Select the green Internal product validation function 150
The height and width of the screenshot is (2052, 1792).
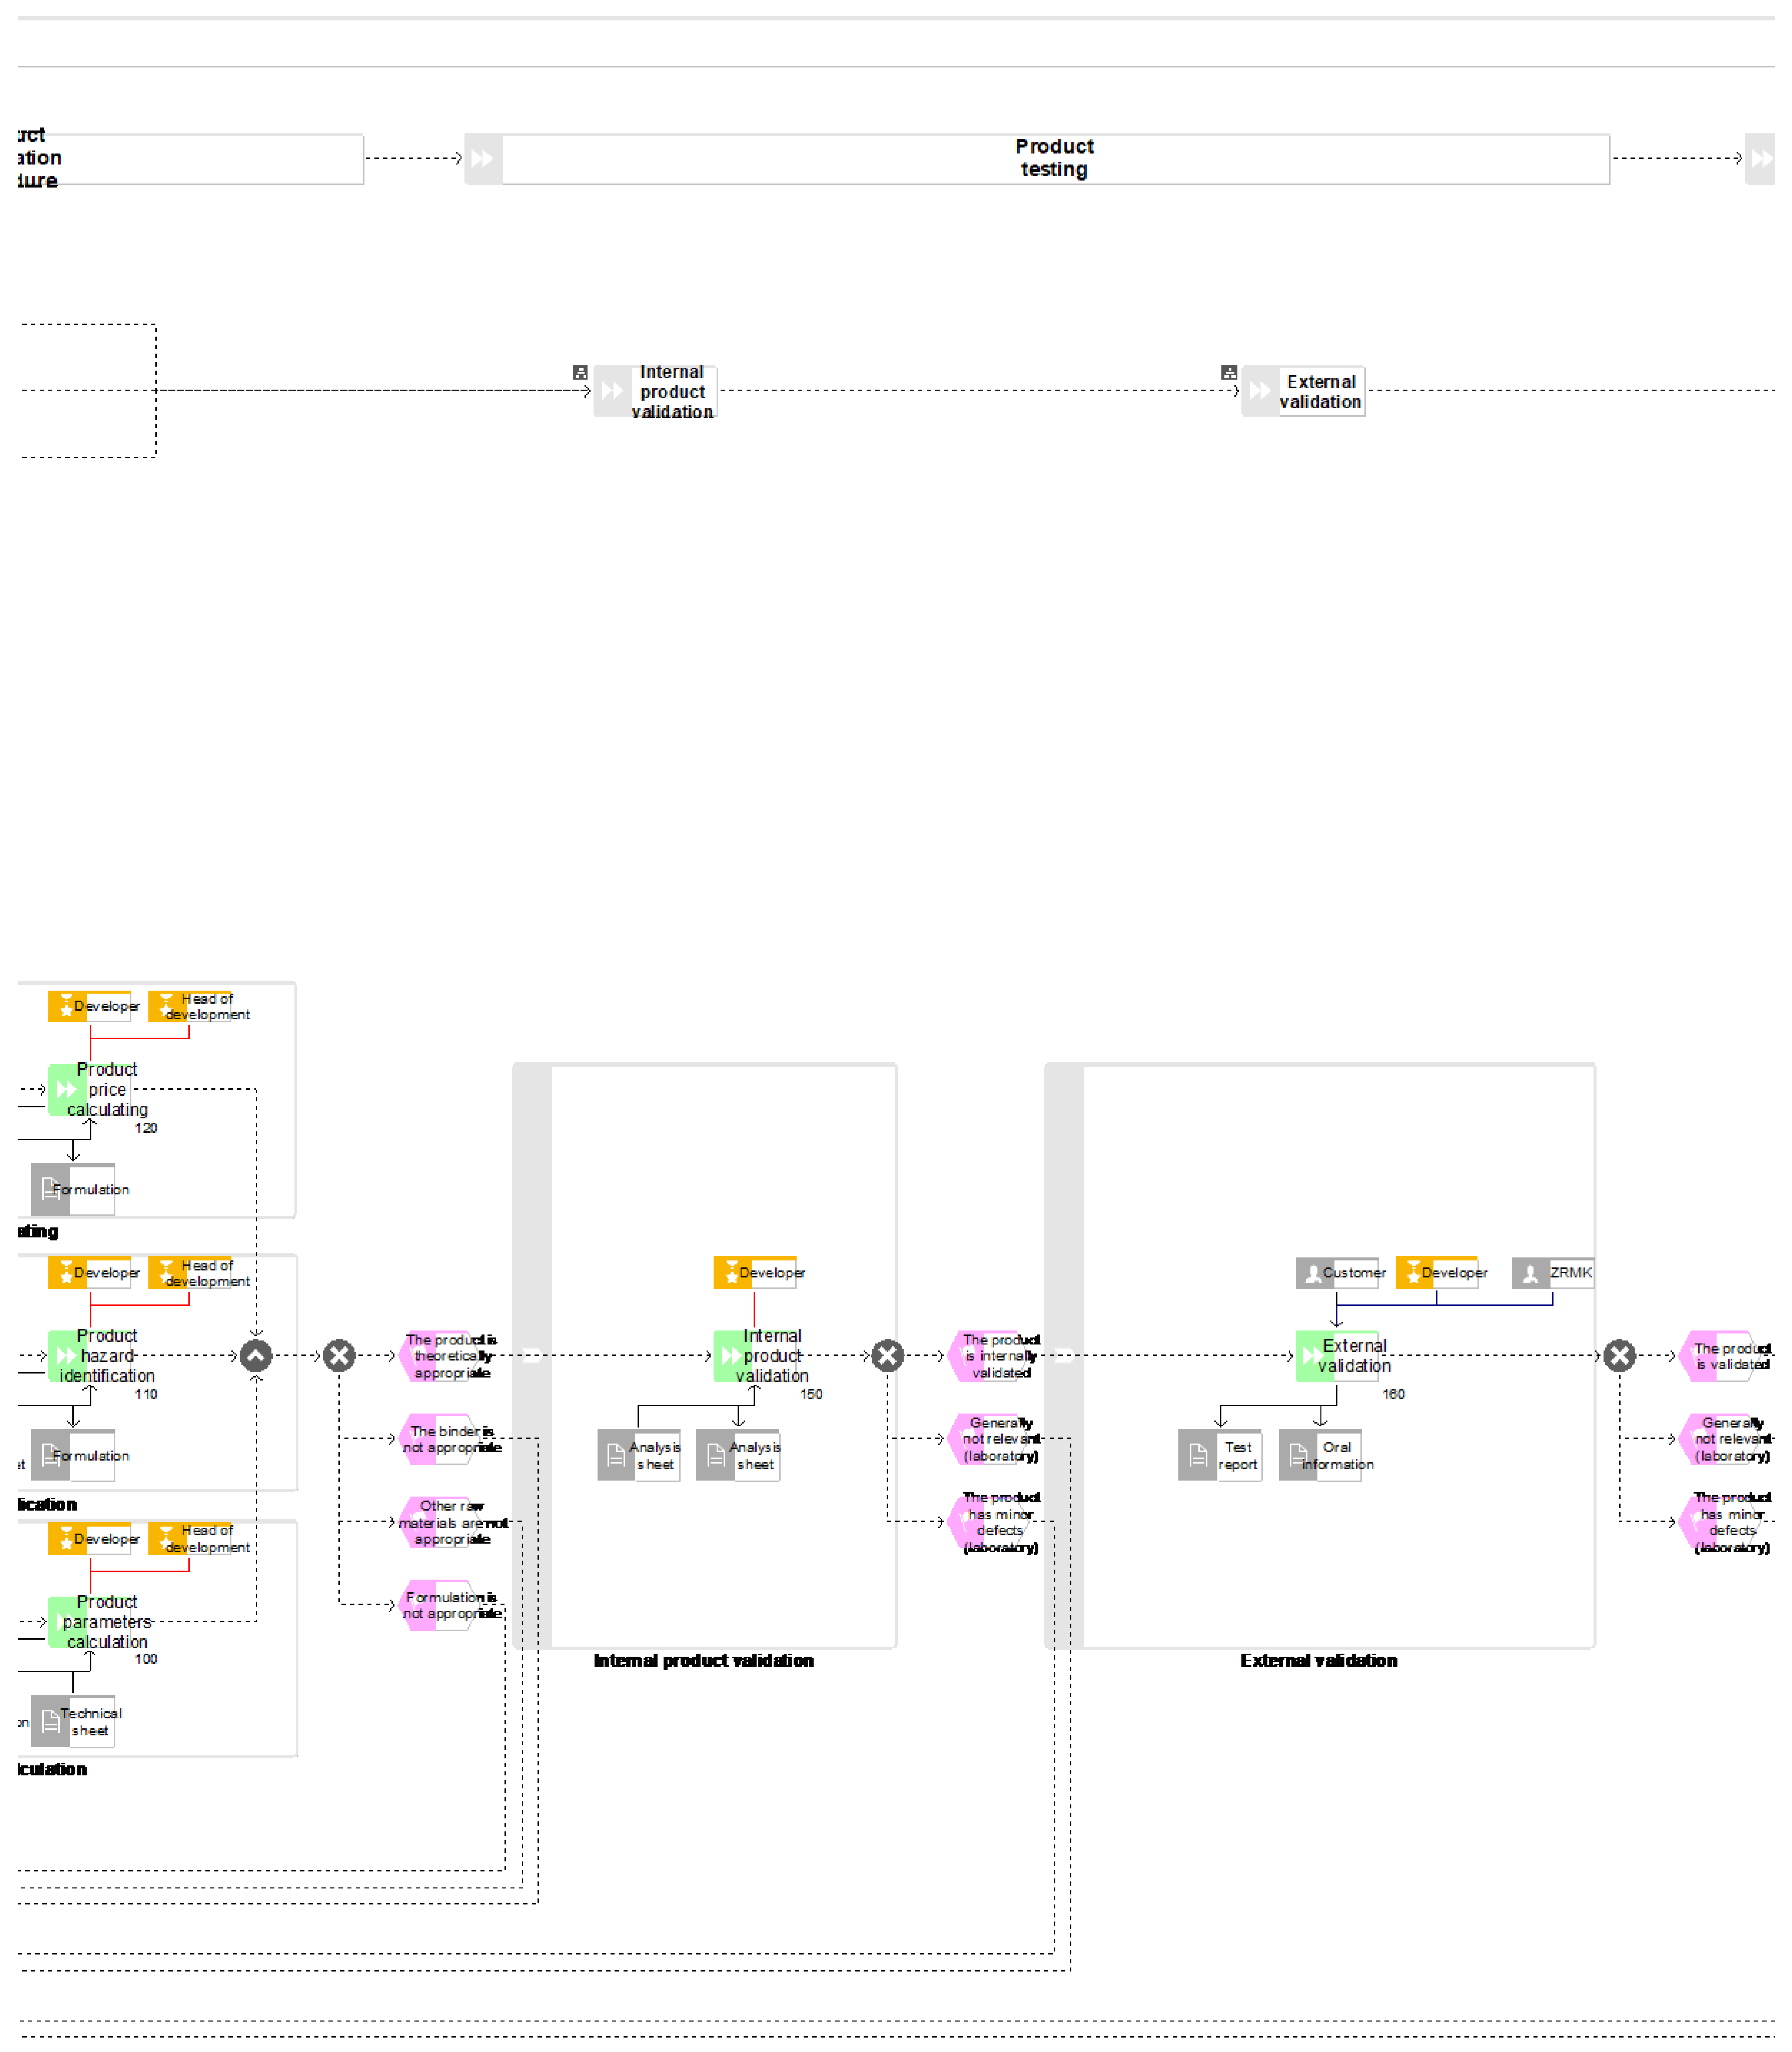pyautogui.click(x=755, y=1356)
